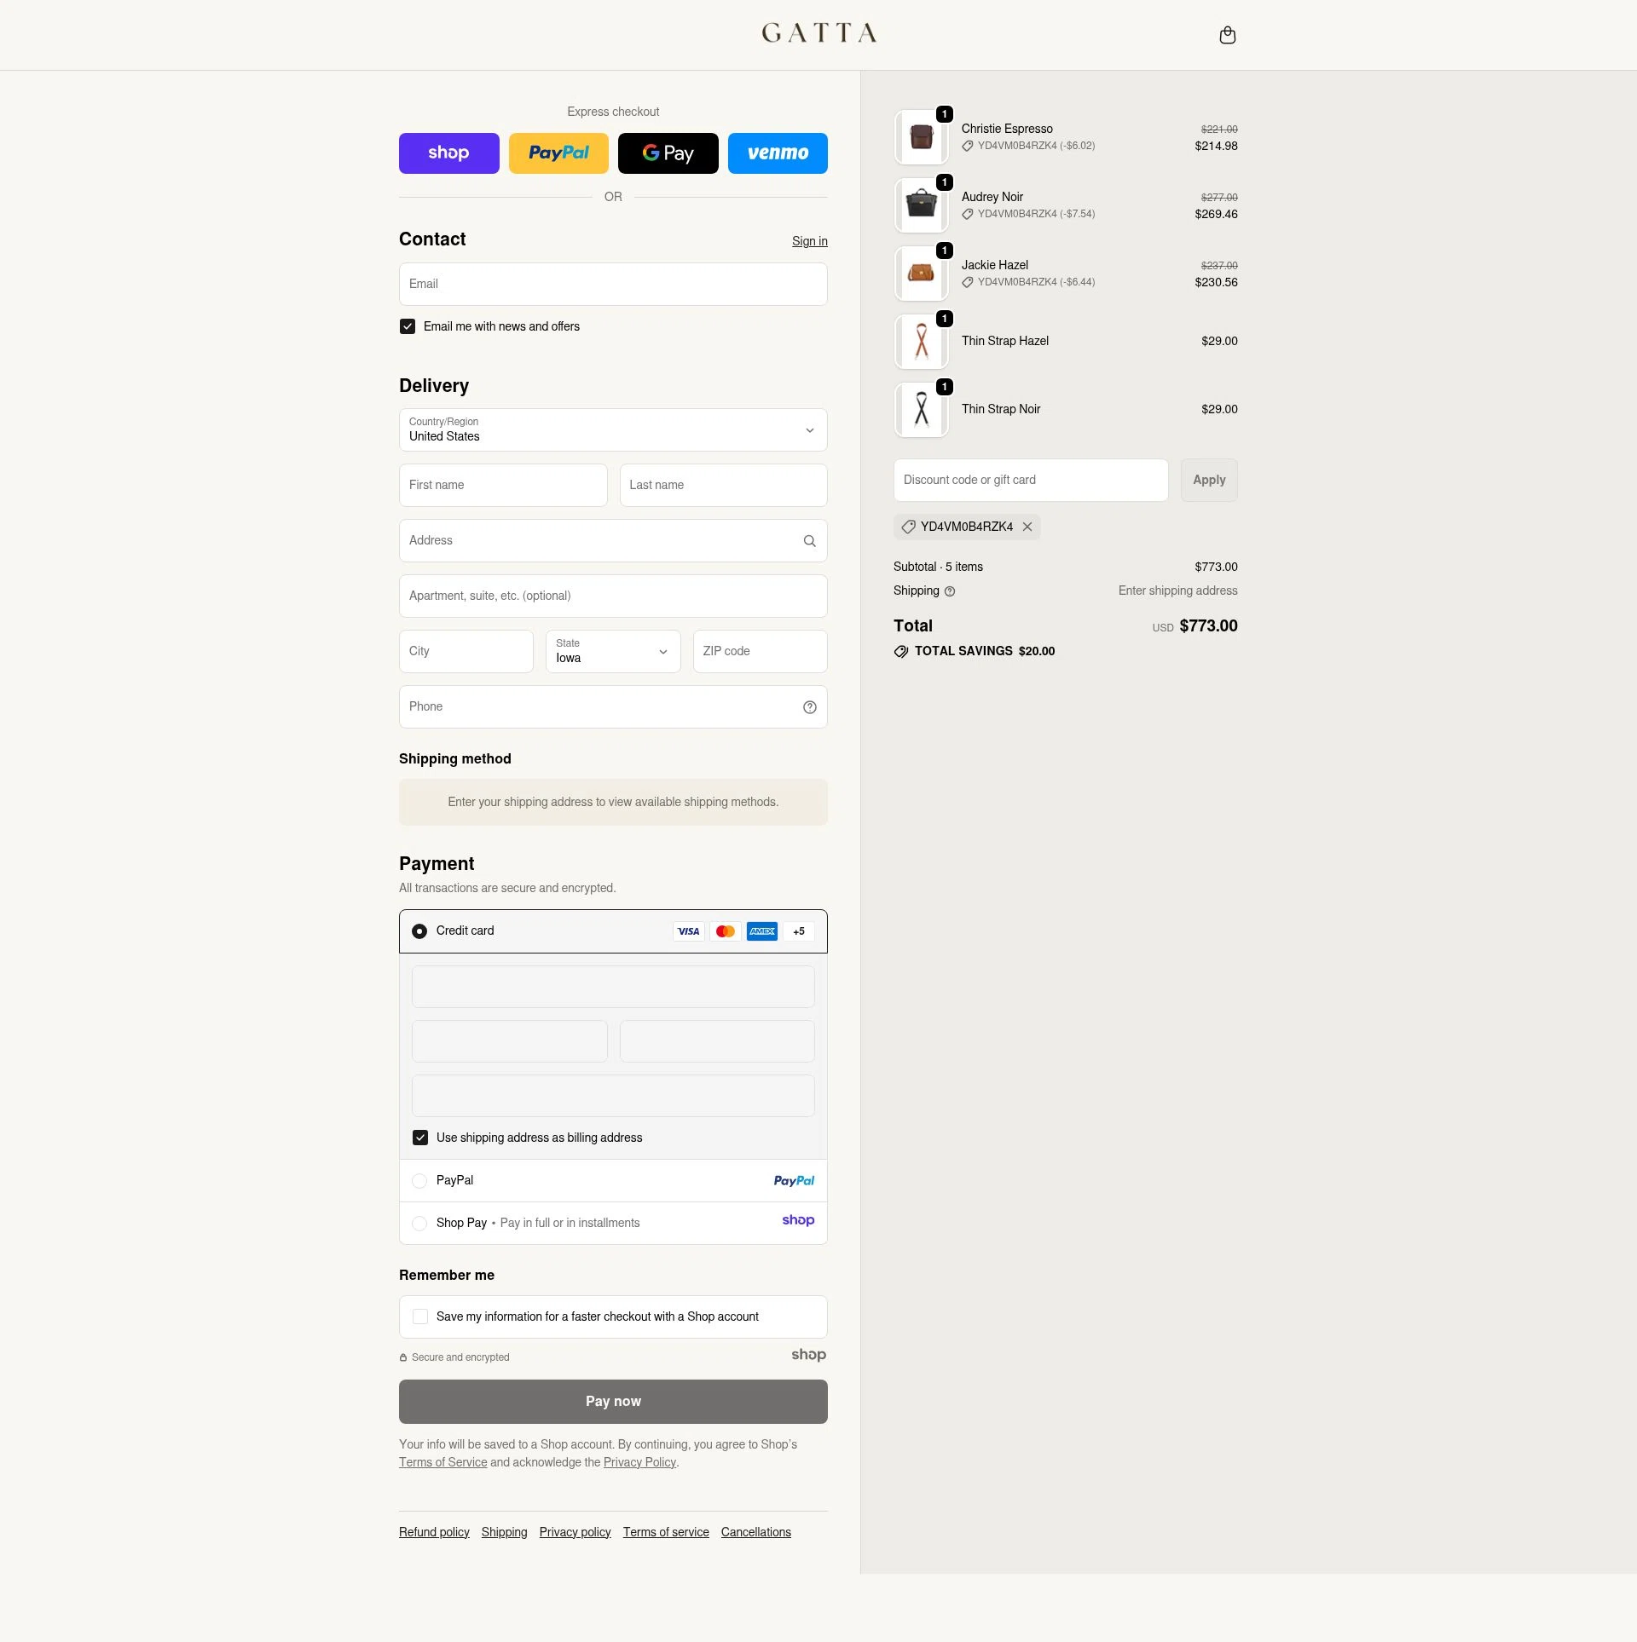Uncheck use shipping address as billing address
Image resolution: width=1637 pixels, height=1642 pixels.
[x=419, y=1138]
